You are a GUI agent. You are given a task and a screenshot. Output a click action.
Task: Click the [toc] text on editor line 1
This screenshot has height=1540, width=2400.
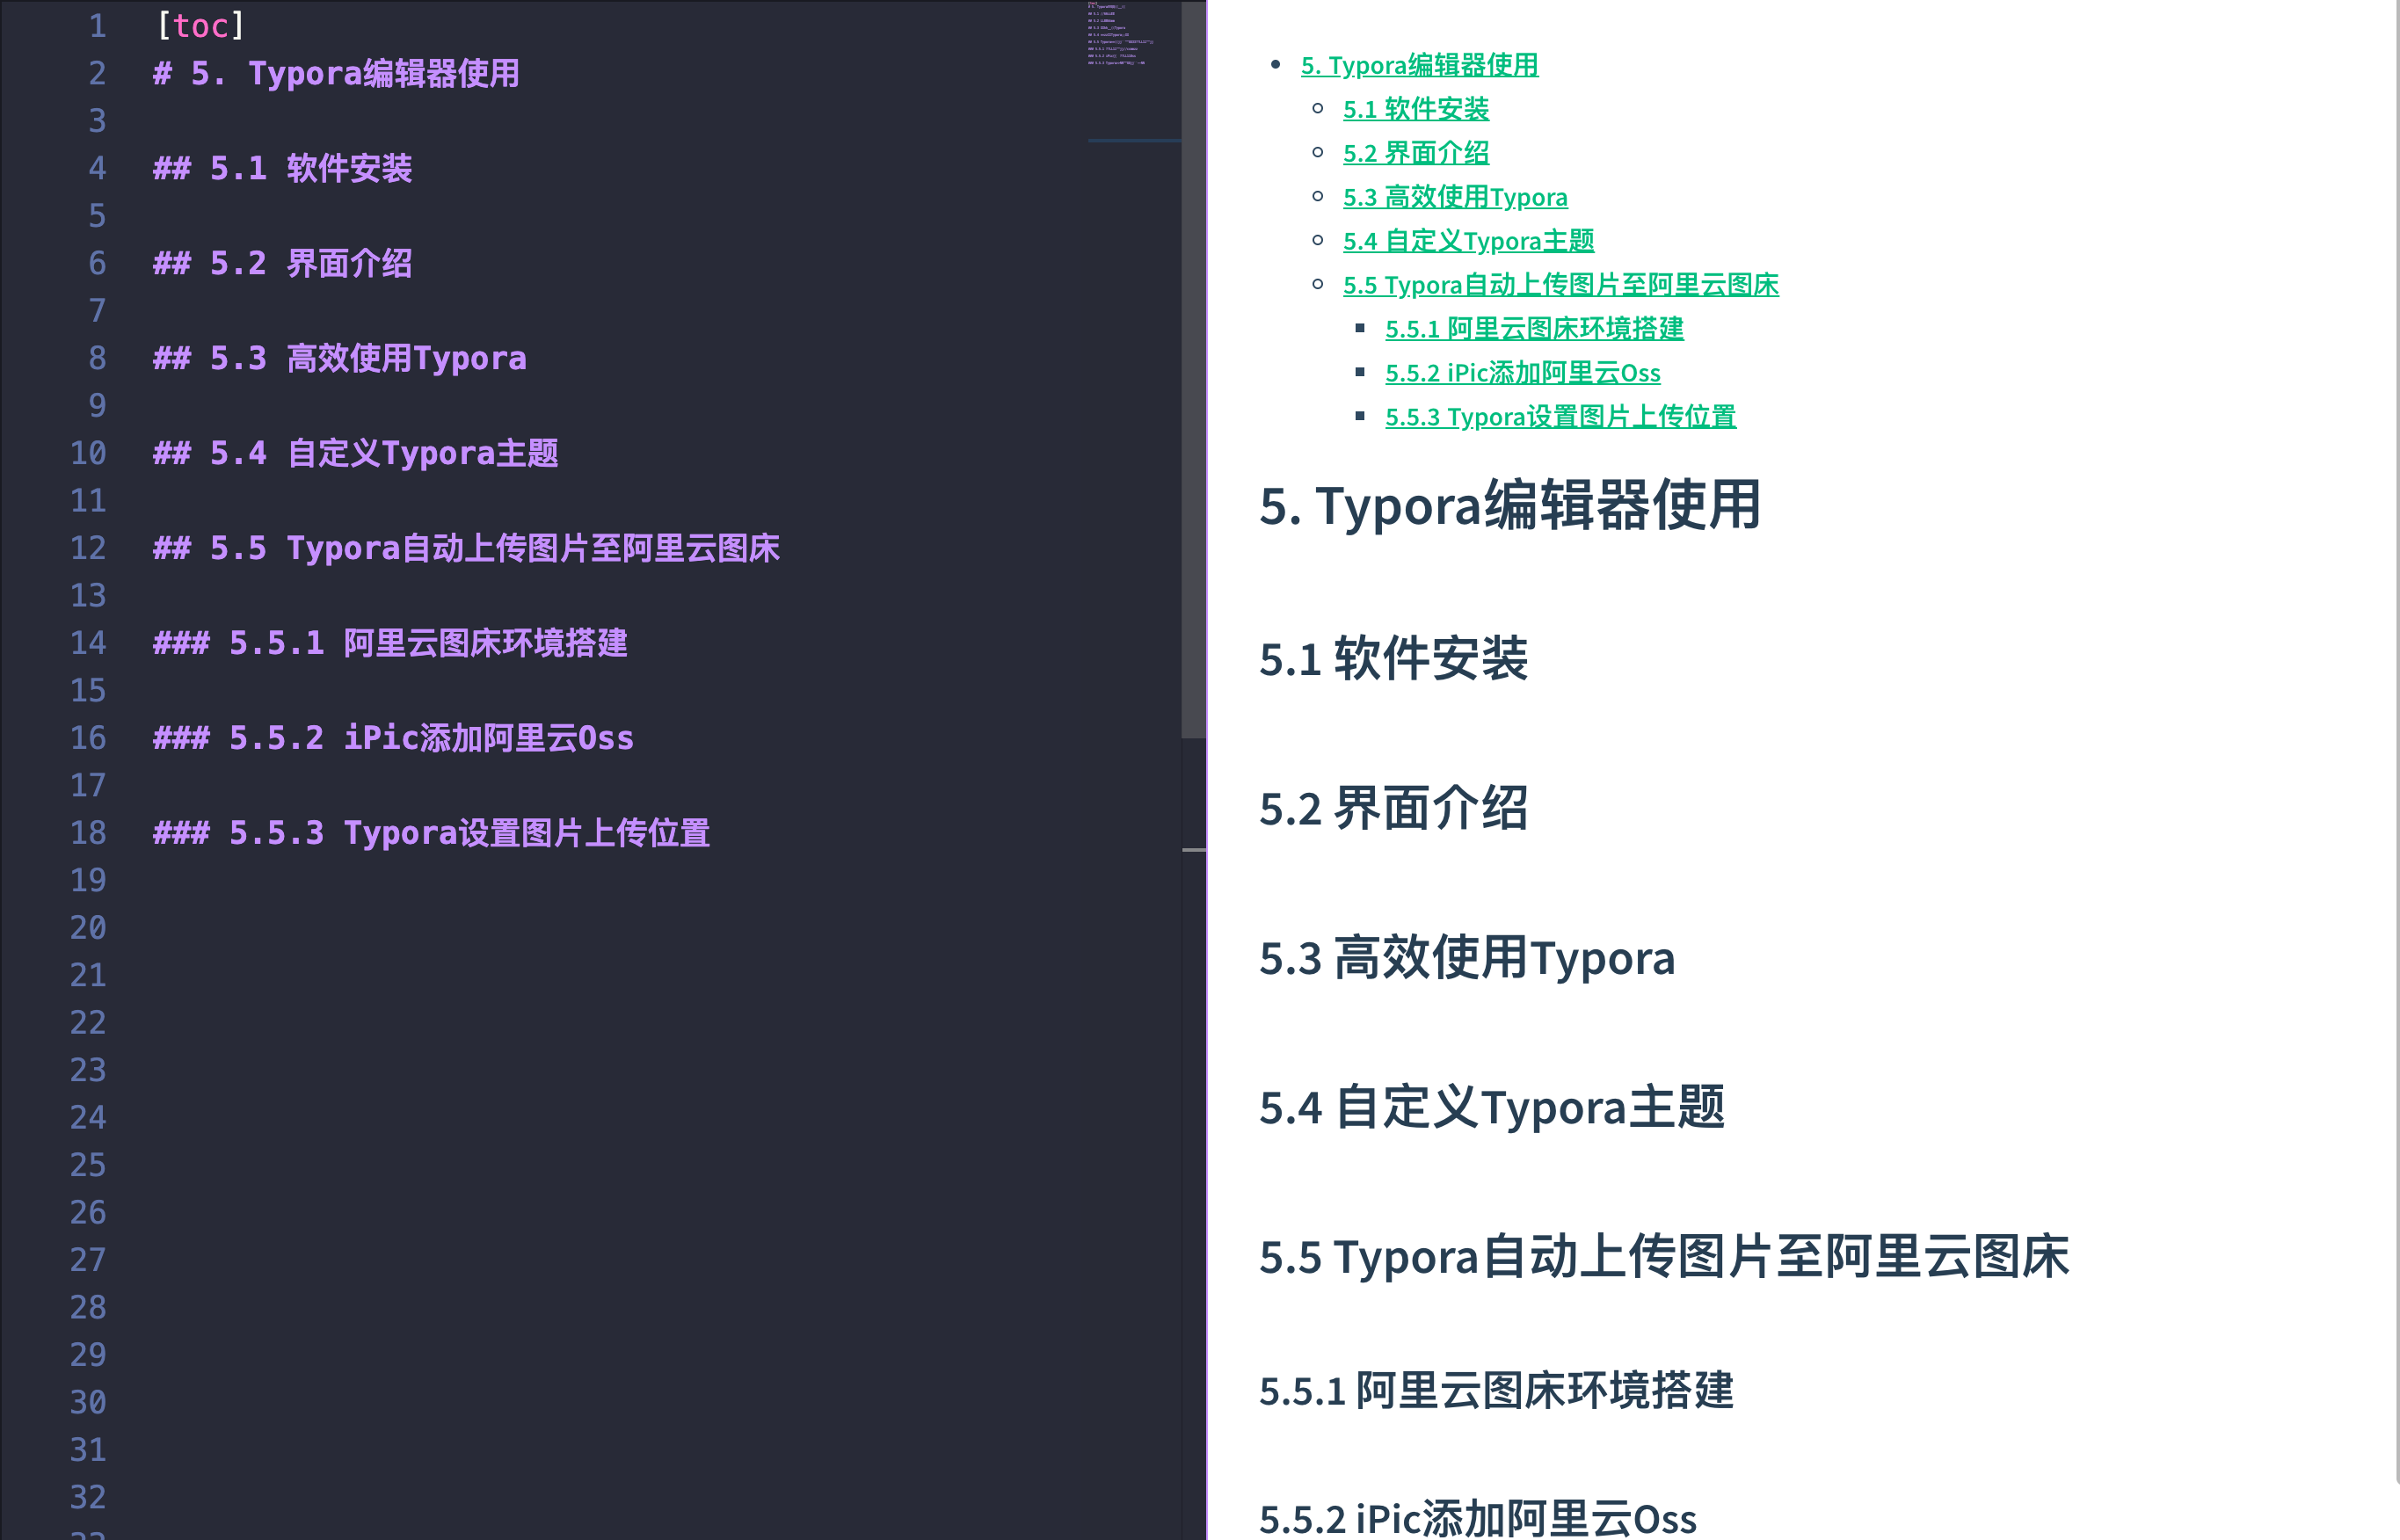tap(200, 26)
